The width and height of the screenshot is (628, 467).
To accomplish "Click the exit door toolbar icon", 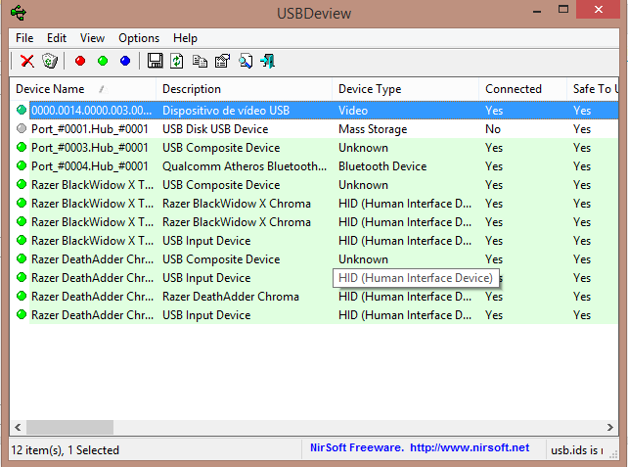I will click(x=268, y=61).
